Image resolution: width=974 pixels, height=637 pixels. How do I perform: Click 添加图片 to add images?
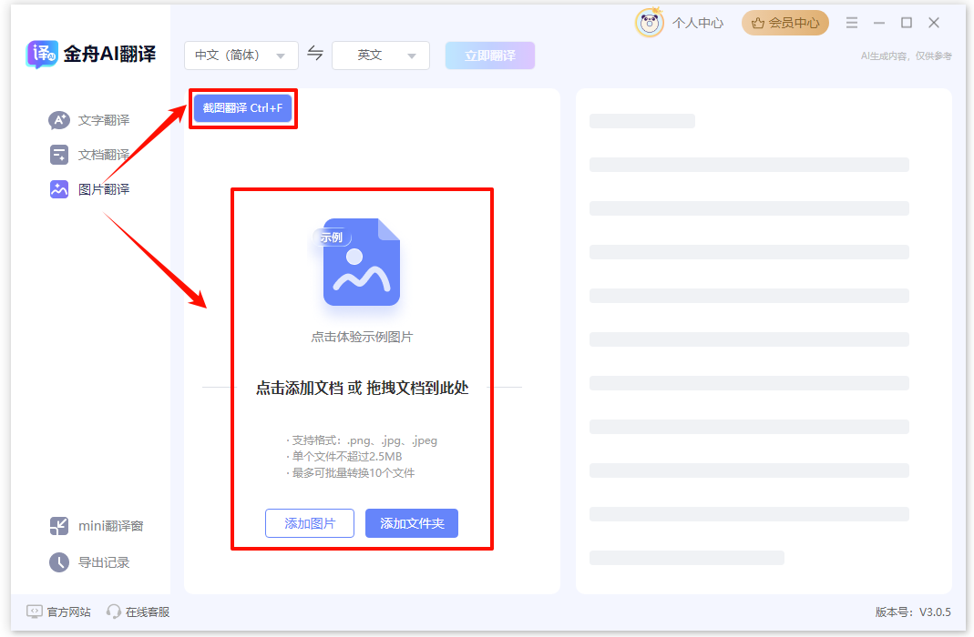click(309, 523)
